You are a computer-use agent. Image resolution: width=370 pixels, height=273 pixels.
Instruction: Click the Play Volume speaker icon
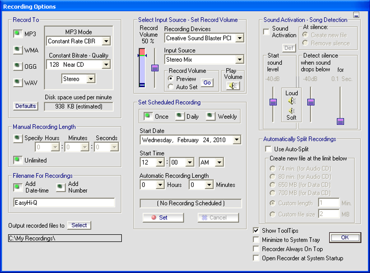pyautogui.click(x=233, y=86)
